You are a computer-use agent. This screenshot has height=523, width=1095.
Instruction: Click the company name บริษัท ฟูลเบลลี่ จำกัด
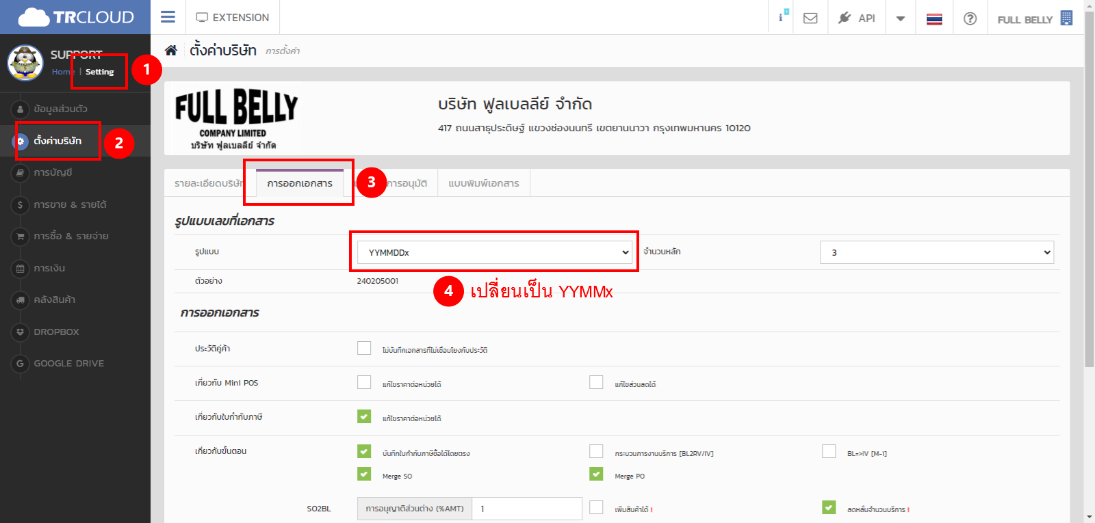click(515, 104)
